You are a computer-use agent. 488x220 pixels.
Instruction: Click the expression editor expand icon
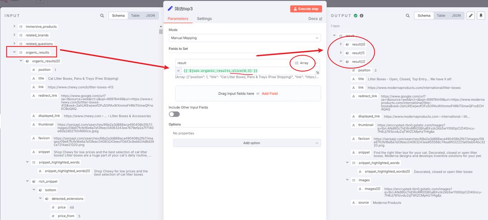coord(318,73)
